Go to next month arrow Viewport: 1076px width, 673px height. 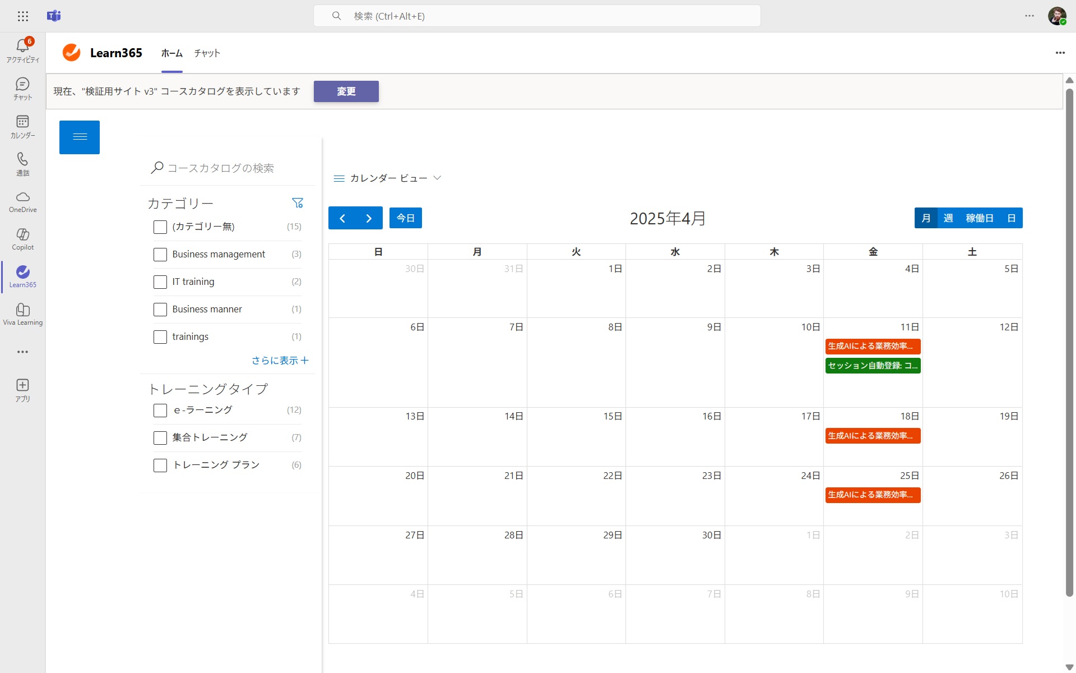[369, 218]
